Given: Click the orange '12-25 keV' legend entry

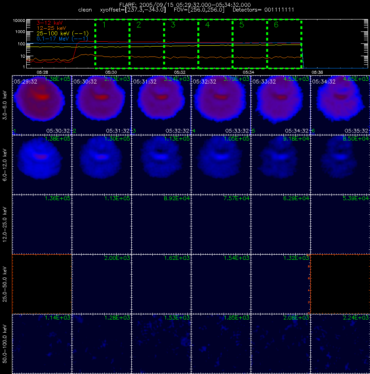Looking at the screenshot, I should 51,28.
